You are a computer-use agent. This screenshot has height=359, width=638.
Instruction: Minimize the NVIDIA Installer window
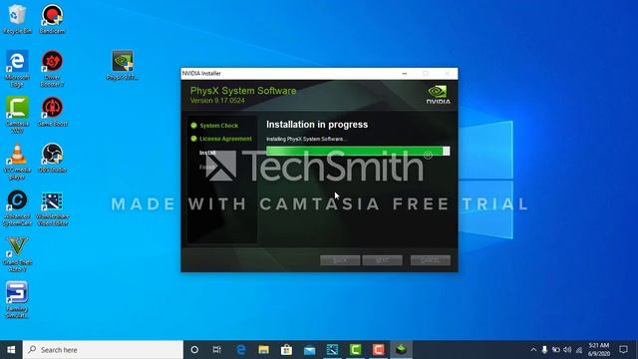(405, 73)
